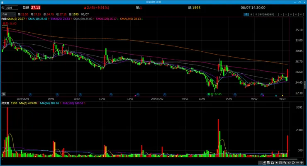Select the arrow cursor tool

pyautogui.click(x=276, y=163)
